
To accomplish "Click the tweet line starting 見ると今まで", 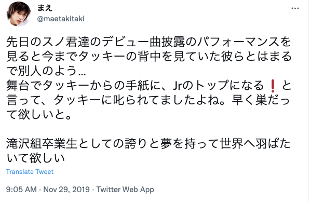I will coord(149,57).
